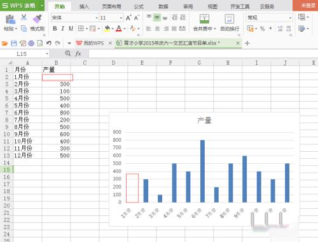Open the number format dropdown

290,18
